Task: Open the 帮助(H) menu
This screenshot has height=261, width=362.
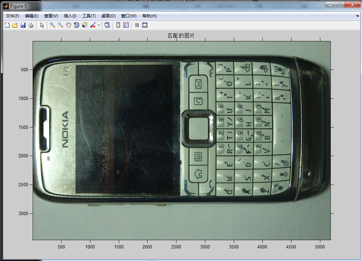Action: [149, 16]
